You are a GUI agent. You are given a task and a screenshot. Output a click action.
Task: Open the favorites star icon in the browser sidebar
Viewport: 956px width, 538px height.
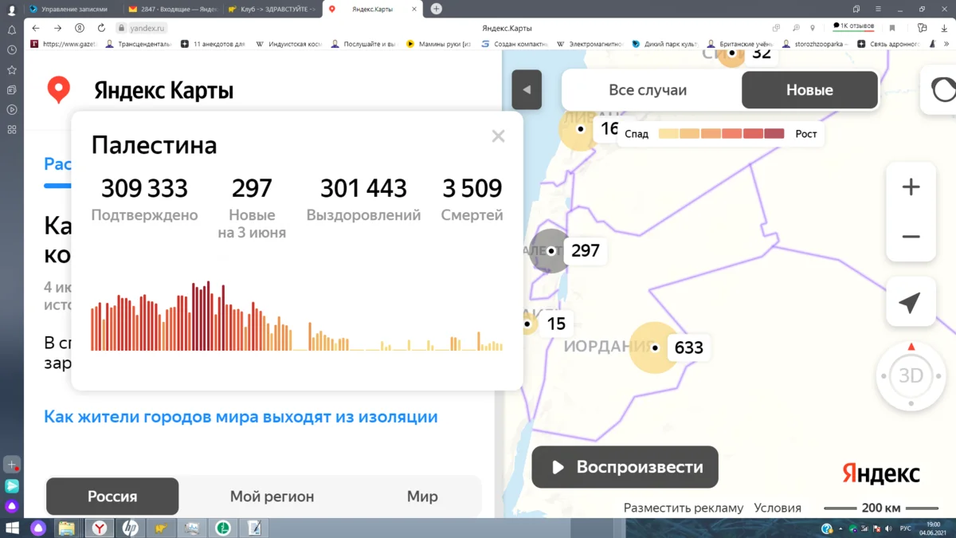pyautogui.click(x=11, y=69)
